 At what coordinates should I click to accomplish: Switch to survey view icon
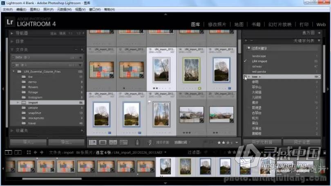123,143
